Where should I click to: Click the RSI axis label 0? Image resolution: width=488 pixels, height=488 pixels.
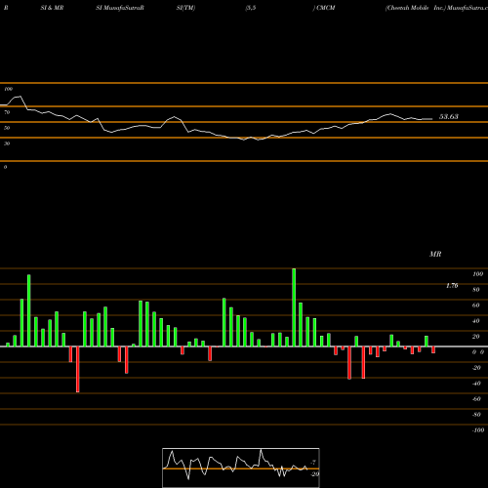click(x=5, y=167)
